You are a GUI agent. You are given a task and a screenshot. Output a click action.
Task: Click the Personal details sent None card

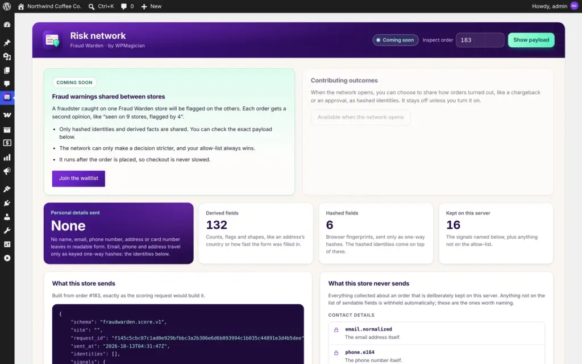(118, 233)
